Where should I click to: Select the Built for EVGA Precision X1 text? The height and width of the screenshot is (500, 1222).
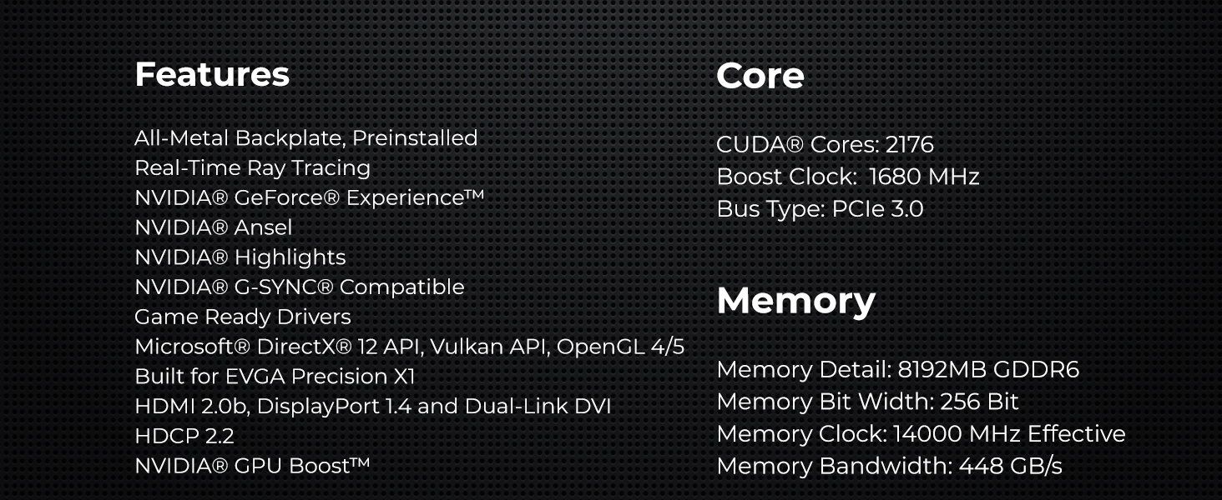click(x=275, y=377)
